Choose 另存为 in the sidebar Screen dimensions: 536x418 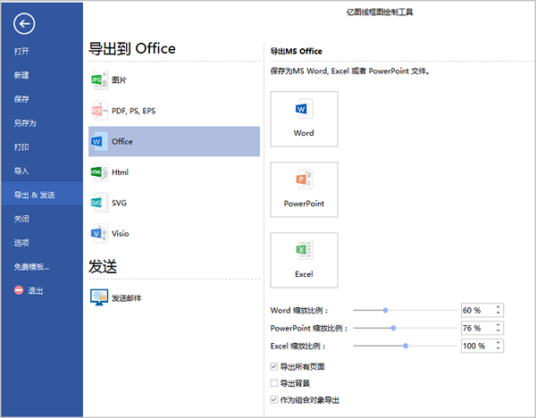click(x=25, y=123)
